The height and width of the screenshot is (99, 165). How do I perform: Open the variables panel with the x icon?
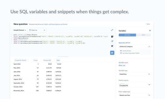tap(112, 41)
